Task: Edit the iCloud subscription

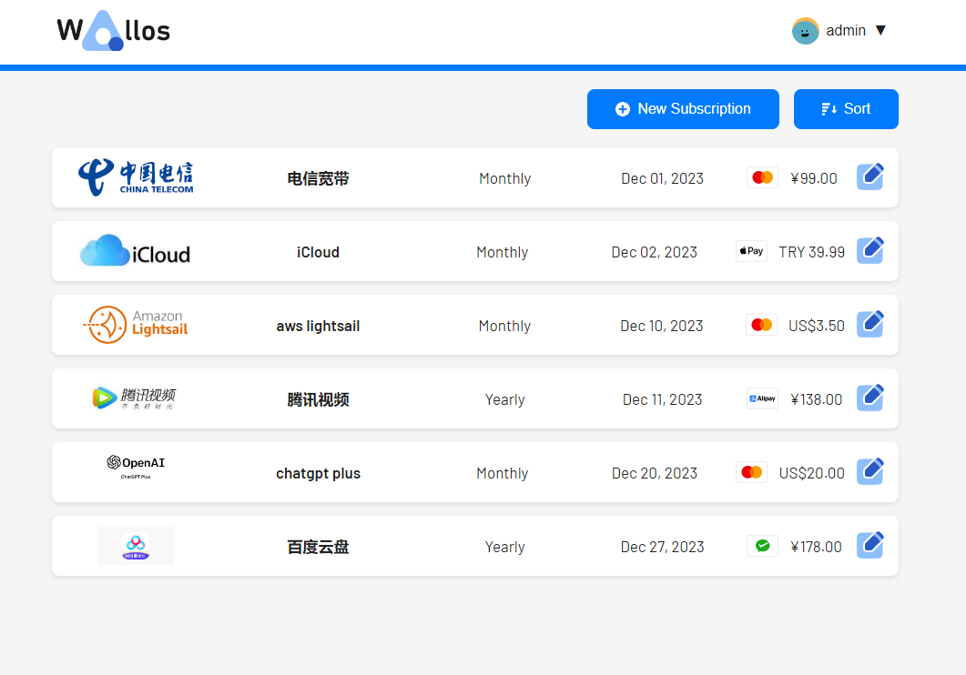Action: coord(870,250)
